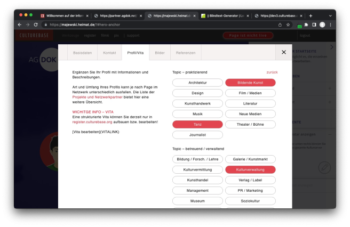The image size is (350, 227).
Task: Close the profile dialog with the X icon
Action: click(283, 52)
